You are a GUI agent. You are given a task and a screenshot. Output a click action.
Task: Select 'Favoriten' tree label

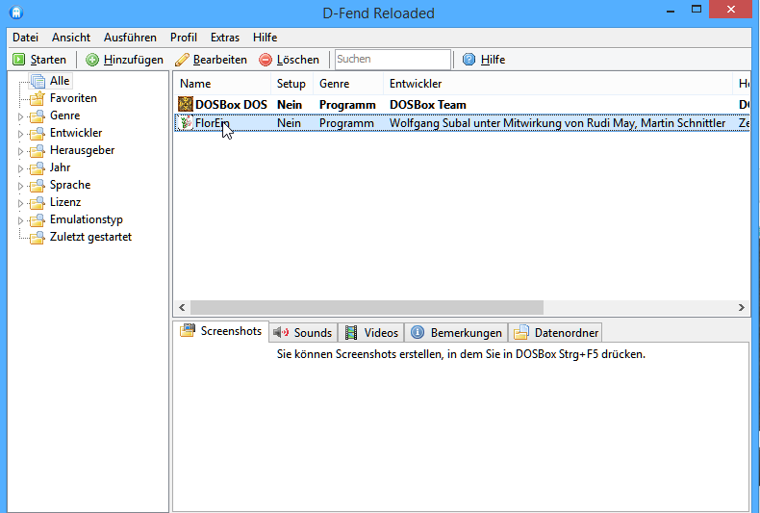click(73, 98)
